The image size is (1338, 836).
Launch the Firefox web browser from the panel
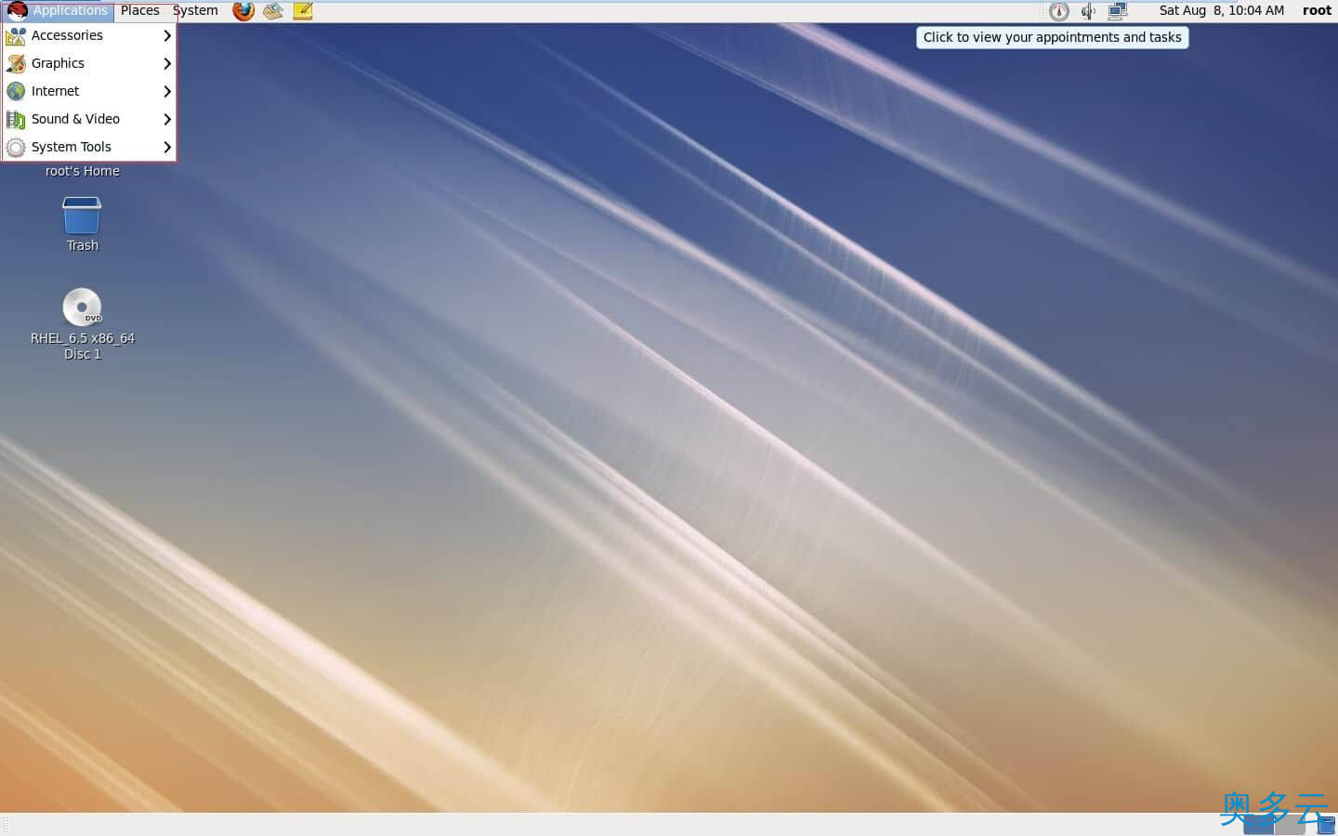[243, 11]
